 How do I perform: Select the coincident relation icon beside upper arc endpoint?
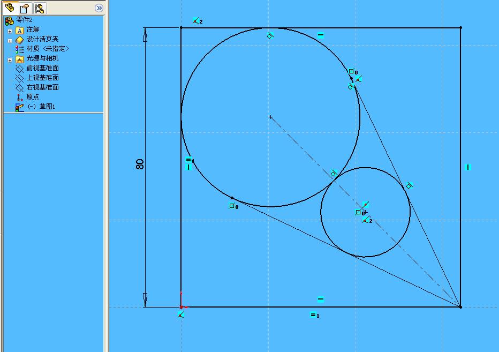coord(359,79)
